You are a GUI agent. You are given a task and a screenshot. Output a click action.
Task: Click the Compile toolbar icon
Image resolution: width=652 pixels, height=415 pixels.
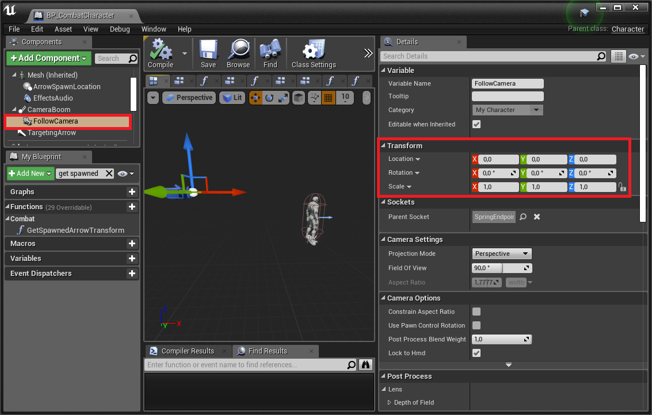161,51
